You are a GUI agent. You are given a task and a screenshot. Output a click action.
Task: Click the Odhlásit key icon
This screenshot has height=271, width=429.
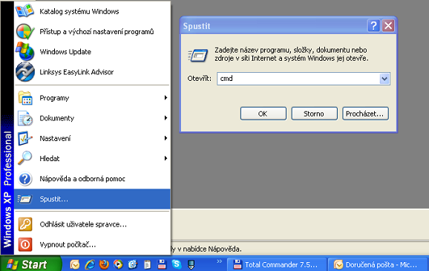tap(25, 224)
